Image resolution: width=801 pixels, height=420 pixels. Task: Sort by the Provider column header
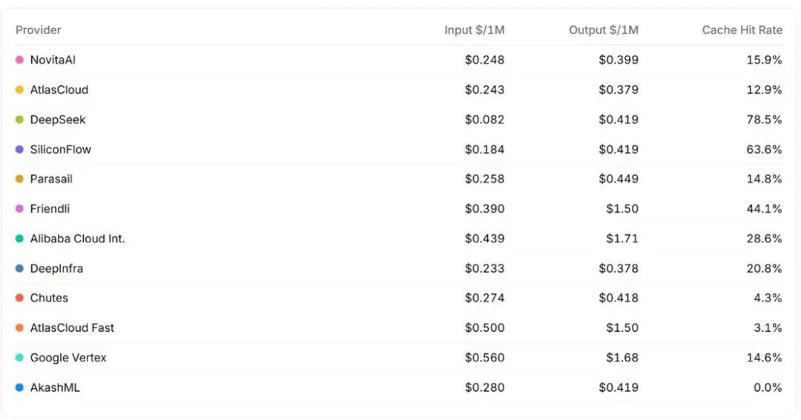(39, 30)
